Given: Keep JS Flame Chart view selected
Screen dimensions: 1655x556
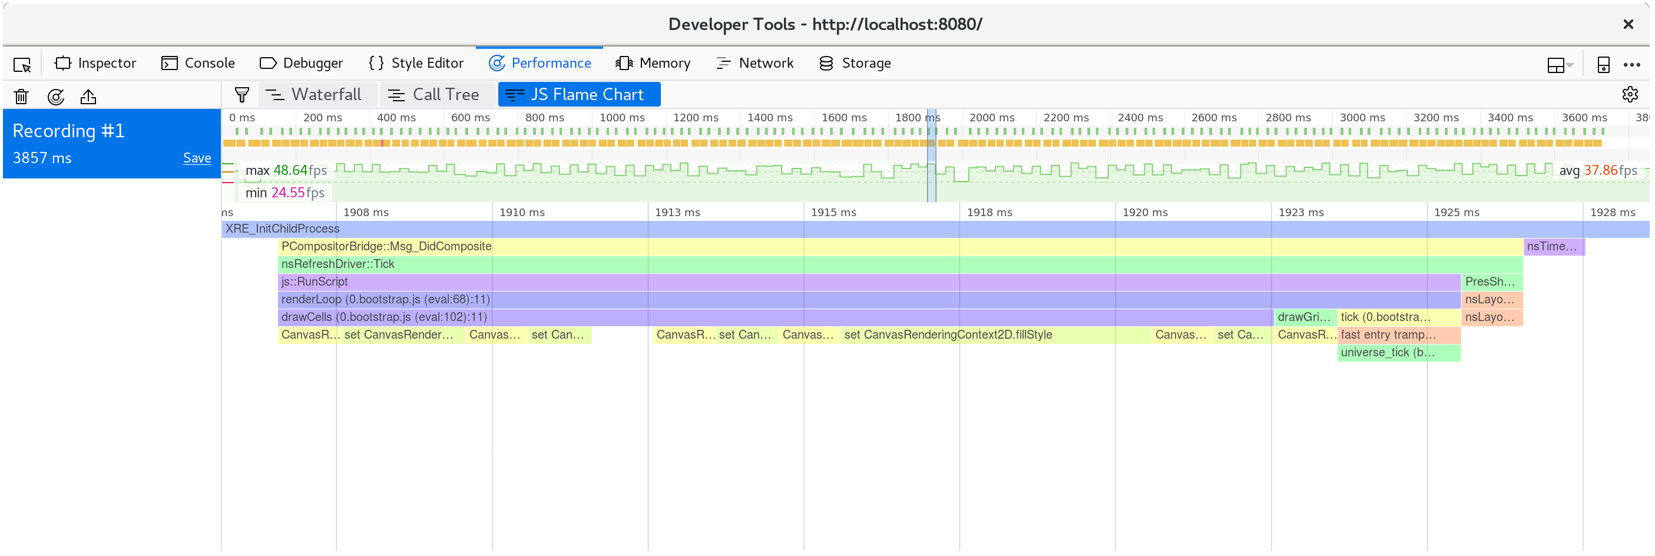Looking at the screenshot, I should coord(578,94).
